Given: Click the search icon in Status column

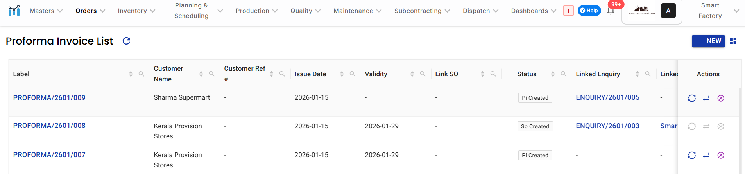Looking at the screenshot, I should click(563, 74).
